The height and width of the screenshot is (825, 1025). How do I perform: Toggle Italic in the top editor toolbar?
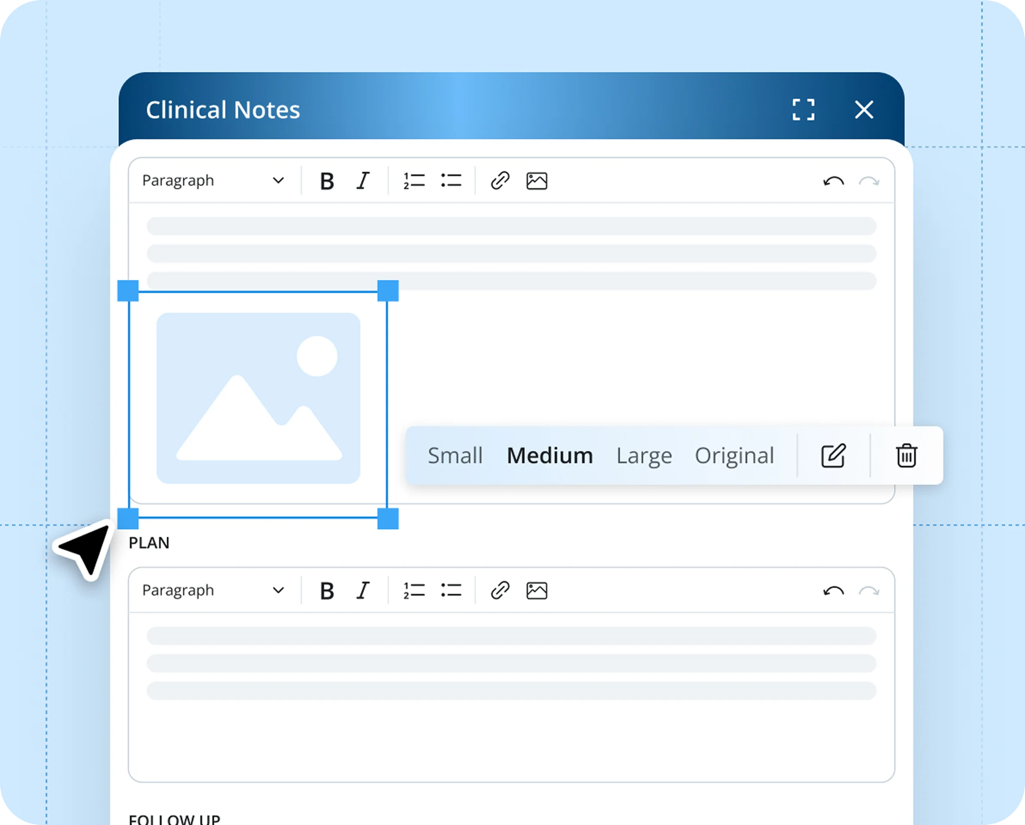tap(363, 181)
